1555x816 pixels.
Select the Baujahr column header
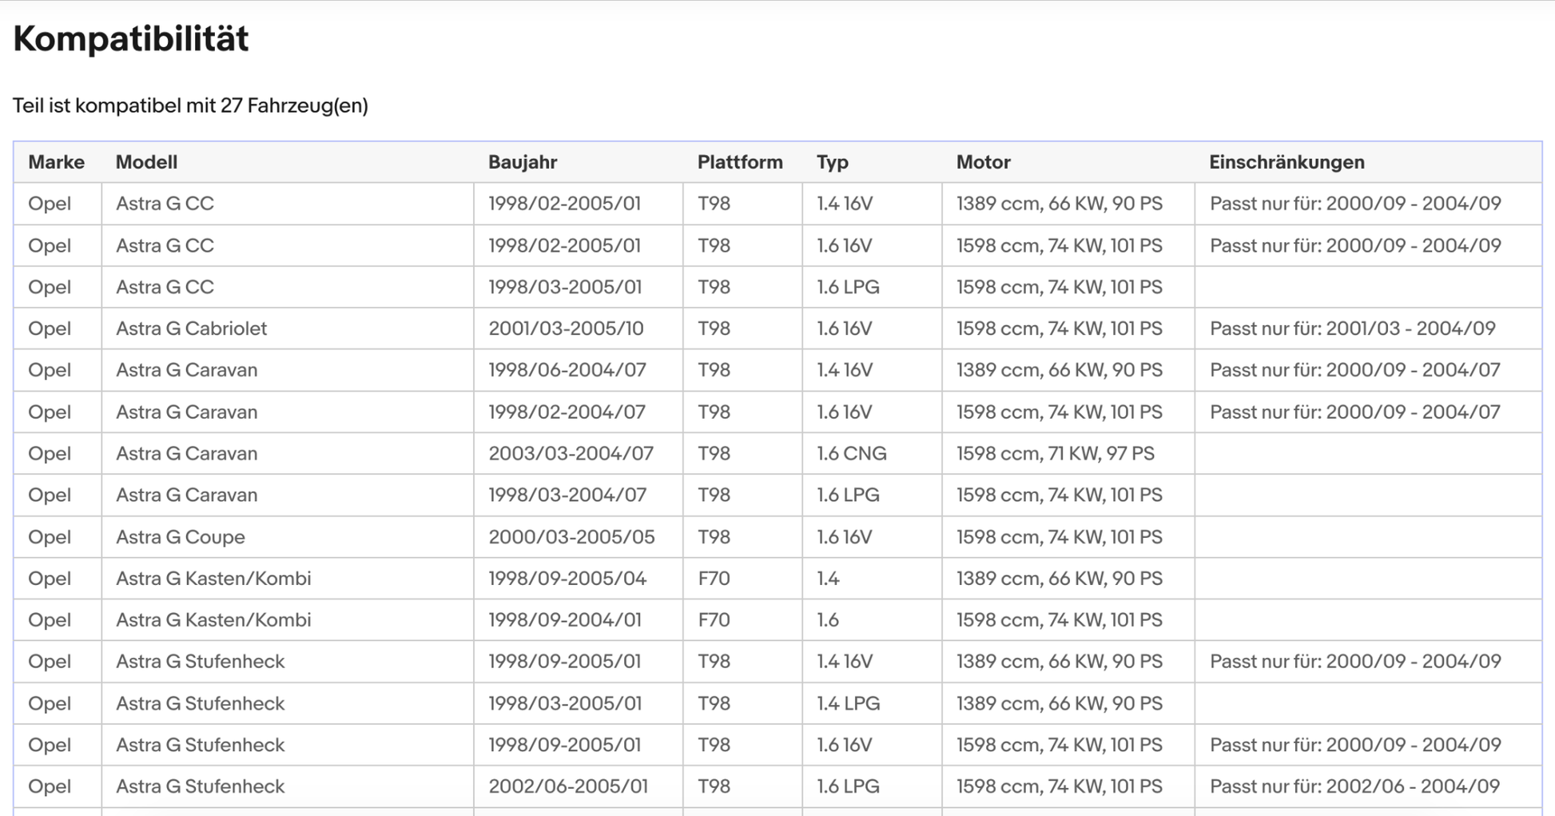(x=523, y=162)
